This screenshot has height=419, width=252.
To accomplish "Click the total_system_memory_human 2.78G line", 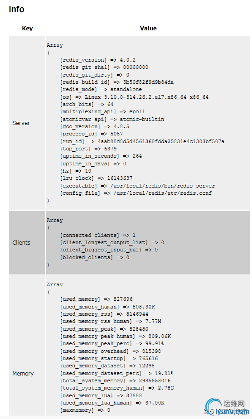I will [117, 388].
